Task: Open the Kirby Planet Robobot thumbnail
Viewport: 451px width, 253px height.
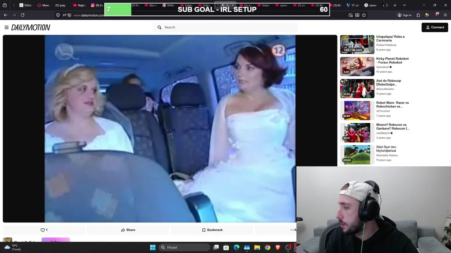Action: [x=357, y=66]
